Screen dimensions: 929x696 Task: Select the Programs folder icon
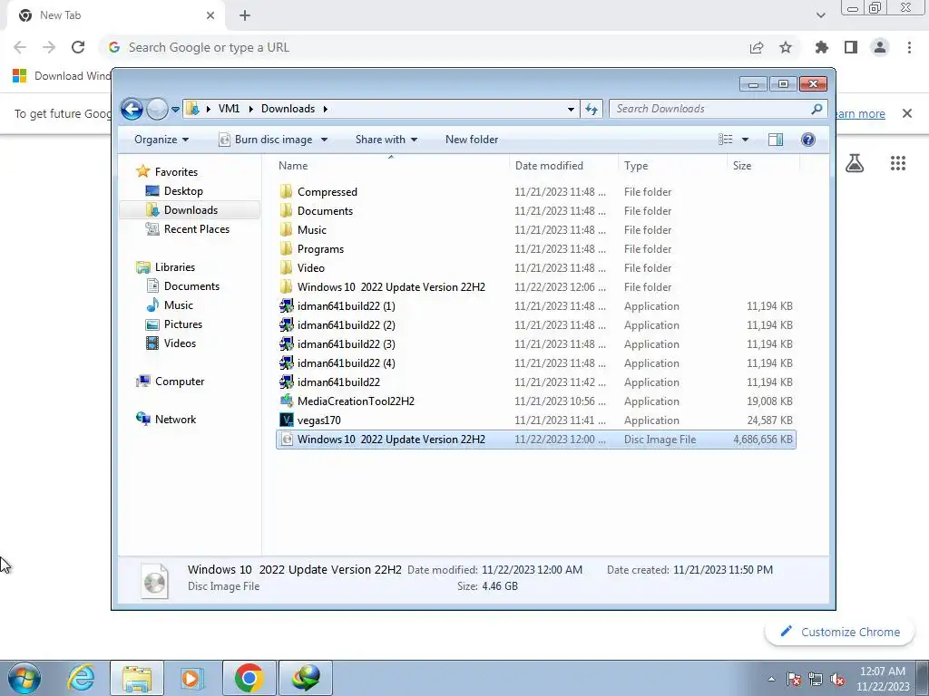tap(286, 249)
